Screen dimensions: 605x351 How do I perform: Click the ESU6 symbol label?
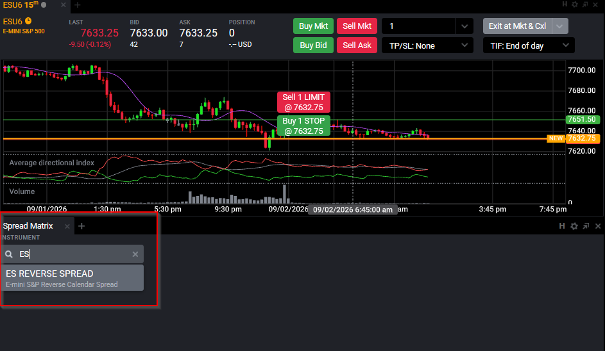coord(12,22)
